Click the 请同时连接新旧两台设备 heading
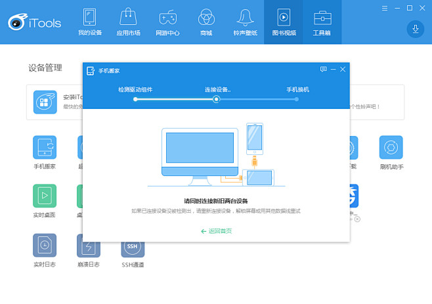 point(216,201)
